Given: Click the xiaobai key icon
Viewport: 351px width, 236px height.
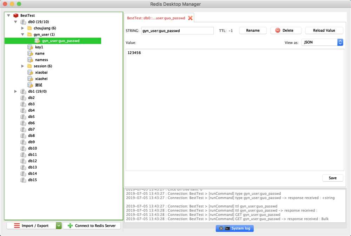Looking at the screenshot, I should pos(30,72).
